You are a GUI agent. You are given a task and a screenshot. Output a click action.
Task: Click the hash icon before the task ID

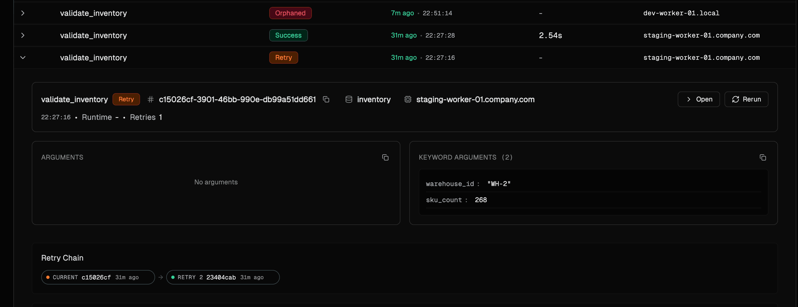[x=151, y=99]
